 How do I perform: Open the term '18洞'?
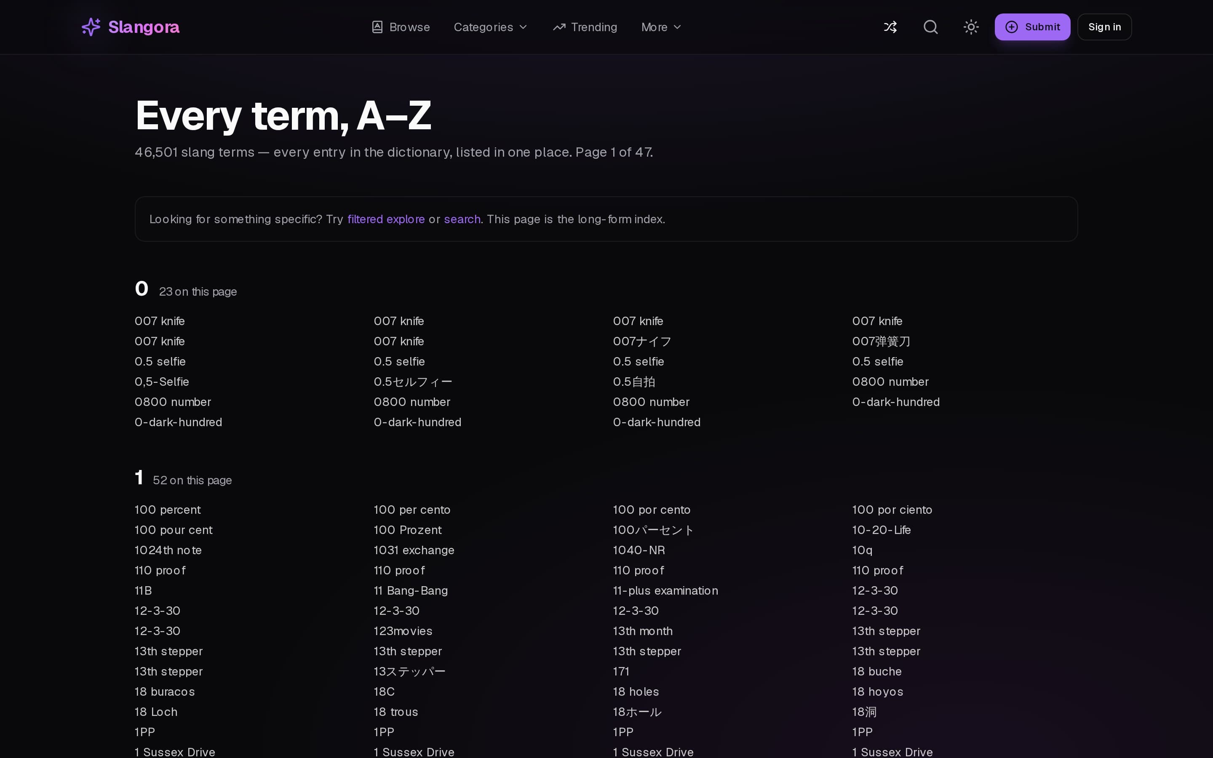point(865,712)
